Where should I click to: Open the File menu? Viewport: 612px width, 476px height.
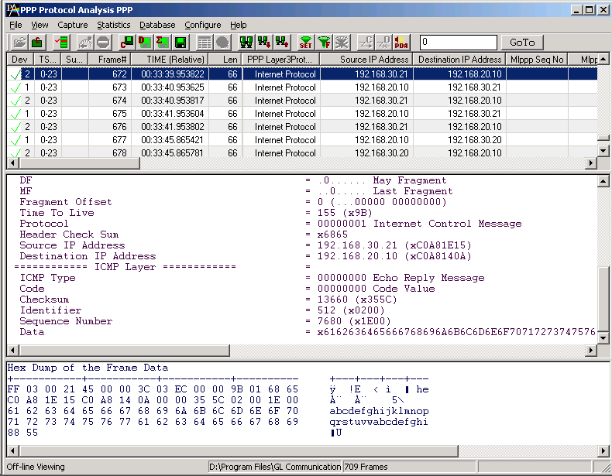15,25
